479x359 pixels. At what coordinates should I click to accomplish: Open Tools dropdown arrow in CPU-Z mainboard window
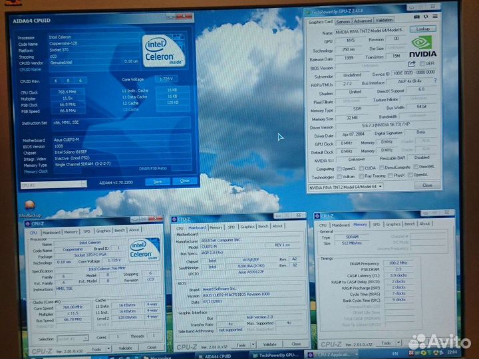(253, 344)
